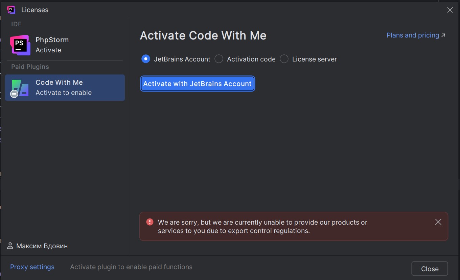Click the Максим Вдовин account name

tap(42, 246)
